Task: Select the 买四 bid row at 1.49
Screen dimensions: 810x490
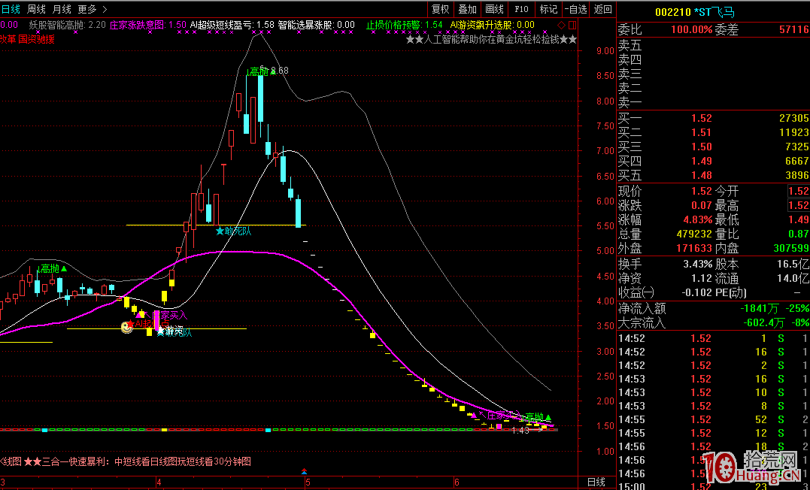Action: pos(714,161)
